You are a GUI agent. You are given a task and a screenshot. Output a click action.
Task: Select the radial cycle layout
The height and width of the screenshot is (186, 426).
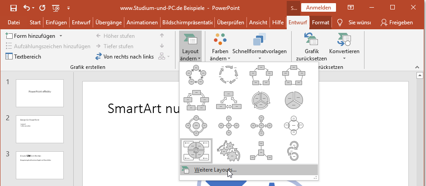tap(196, 125)
